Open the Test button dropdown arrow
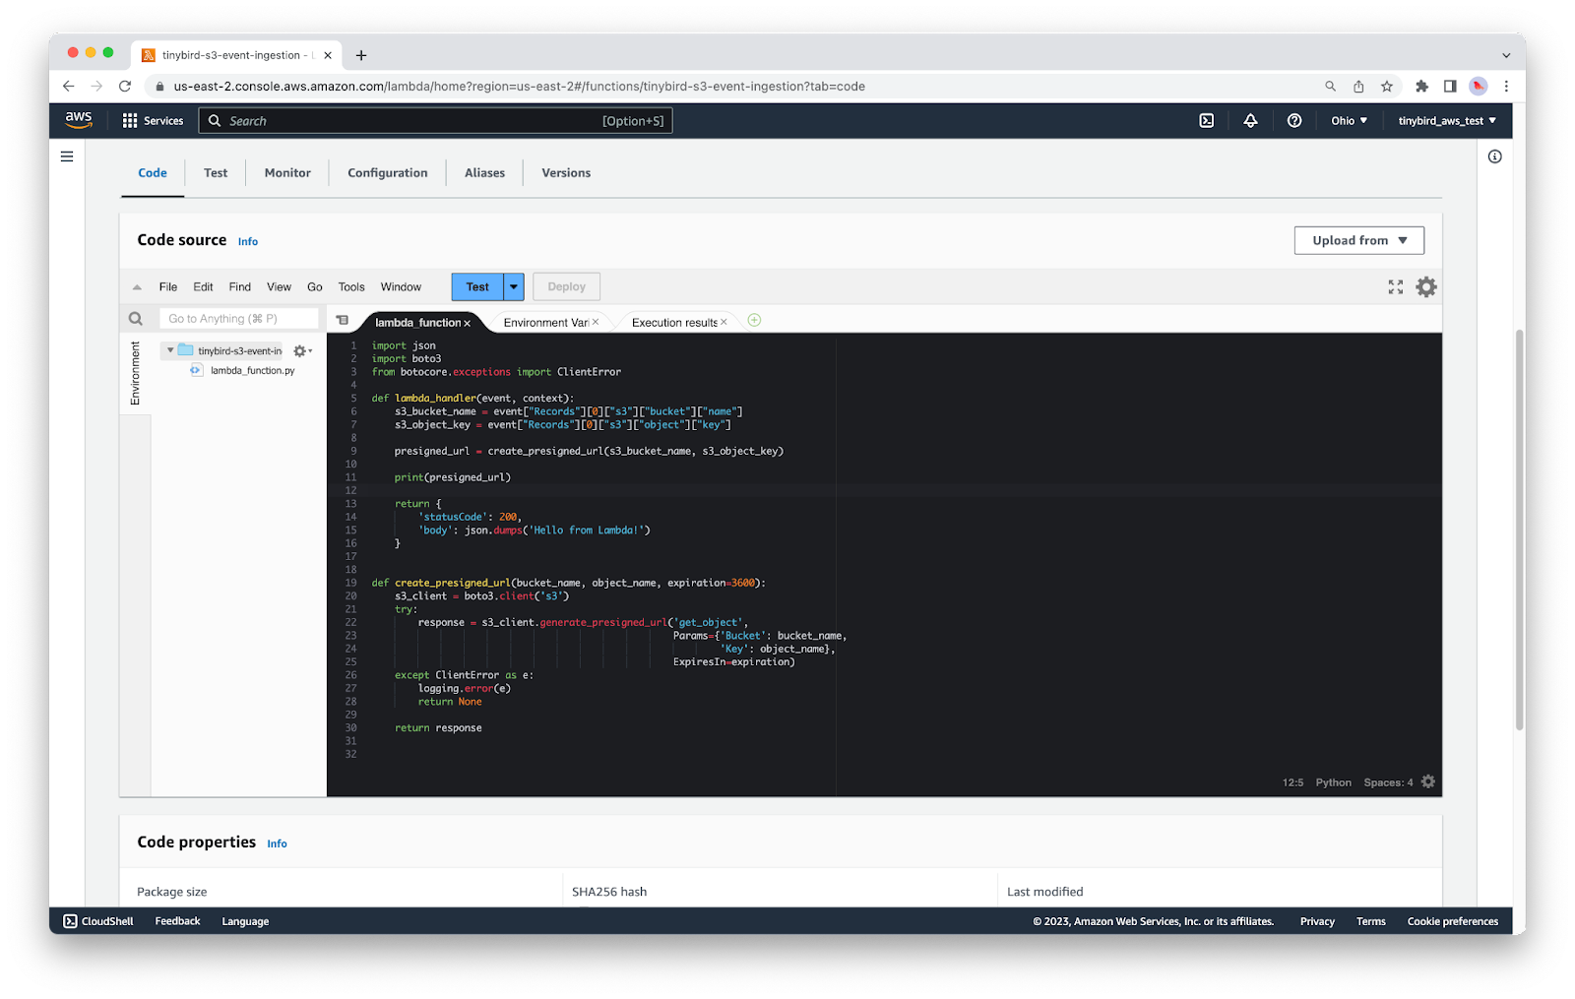The height and width of the screenshot is (999, 1575). [514, 287]
